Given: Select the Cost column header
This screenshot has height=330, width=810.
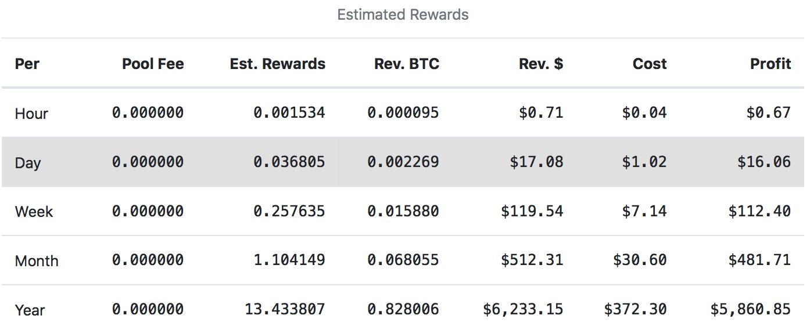Looking at the screenshot, I should tap(649, 64).
